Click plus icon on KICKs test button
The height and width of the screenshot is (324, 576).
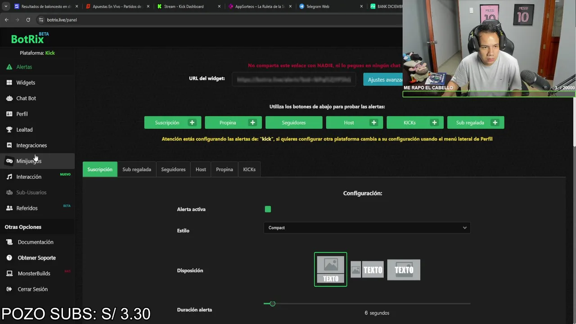point(434,122)
